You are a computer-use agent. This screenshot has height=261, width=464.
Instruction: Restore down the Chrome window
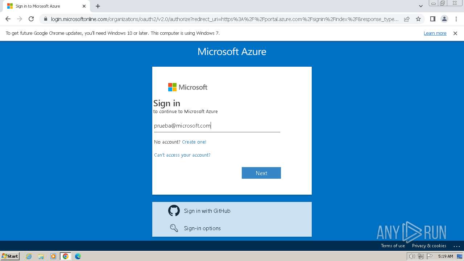click(x=443, y=3)
